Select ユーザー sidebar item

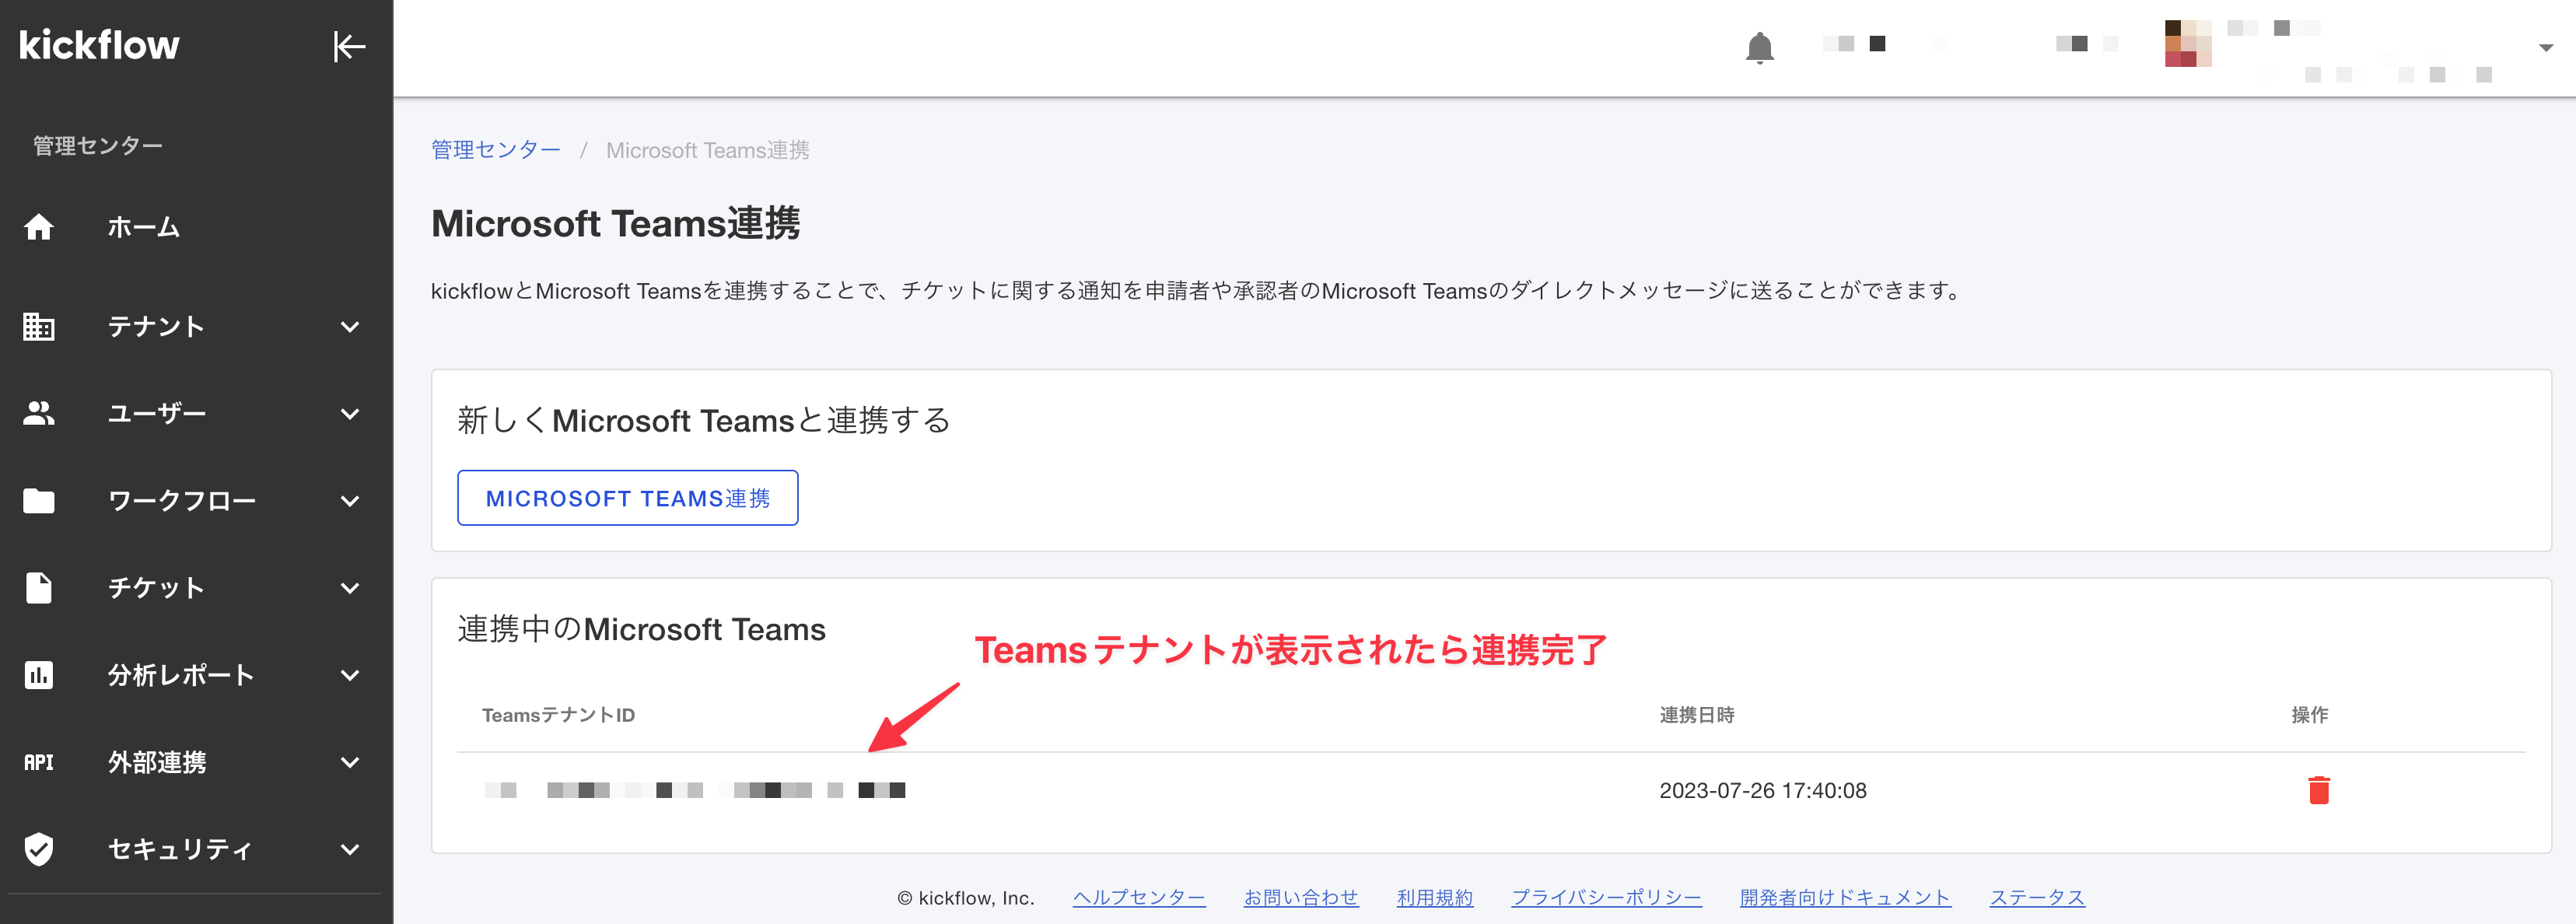pos(157,414)
